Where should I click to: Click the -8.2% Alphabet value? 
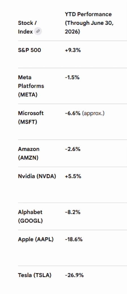tap(73, 212)
